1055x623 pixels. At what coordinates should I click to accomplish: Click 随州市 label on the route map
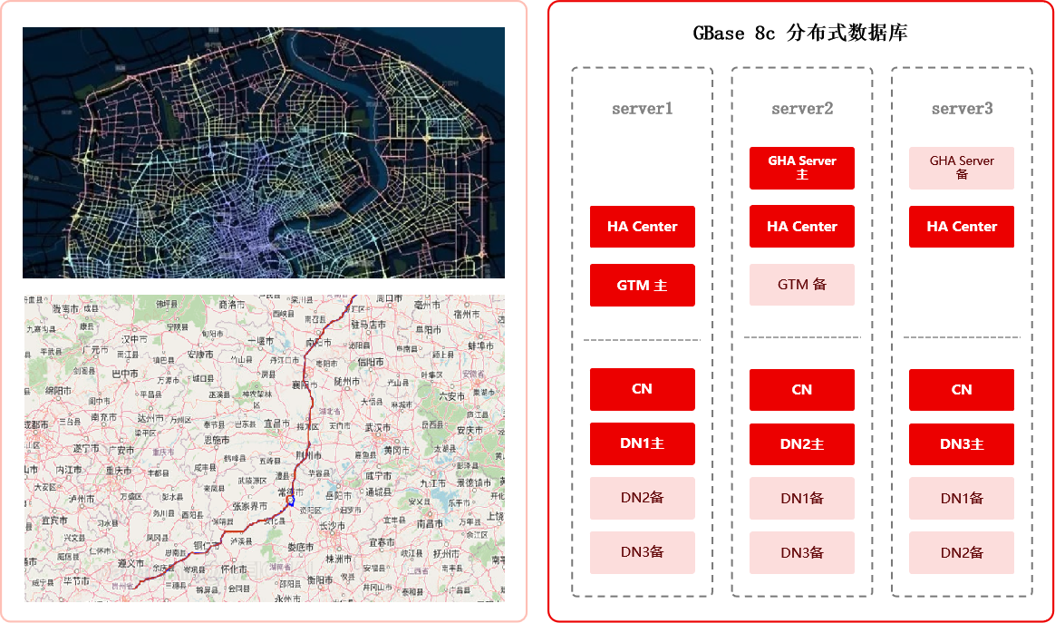click(347, 381)
